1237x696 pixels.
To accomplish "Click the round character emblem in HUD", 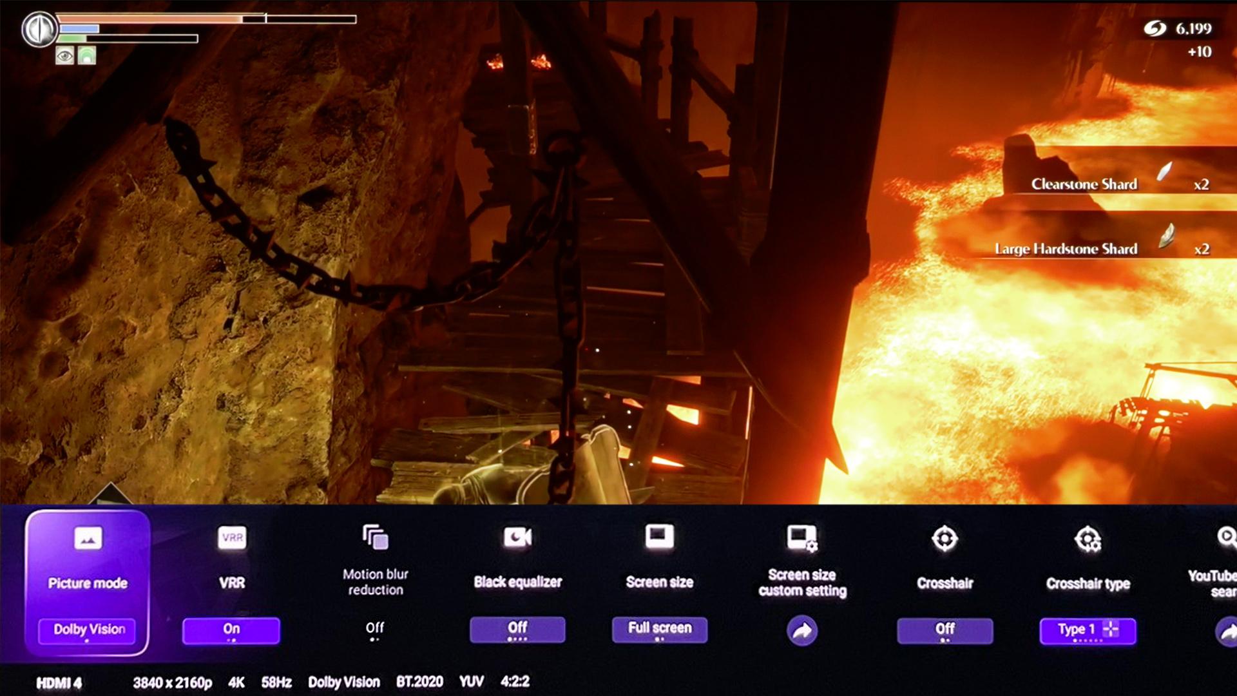I will [39, 29].
